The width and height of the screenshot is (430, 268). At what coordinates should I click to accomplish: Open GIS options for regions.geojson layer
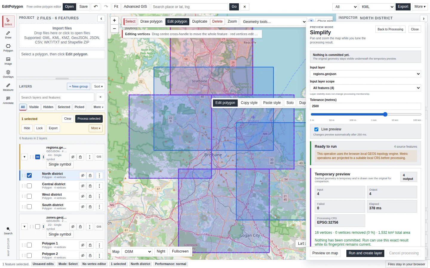[x=99, y=157]
